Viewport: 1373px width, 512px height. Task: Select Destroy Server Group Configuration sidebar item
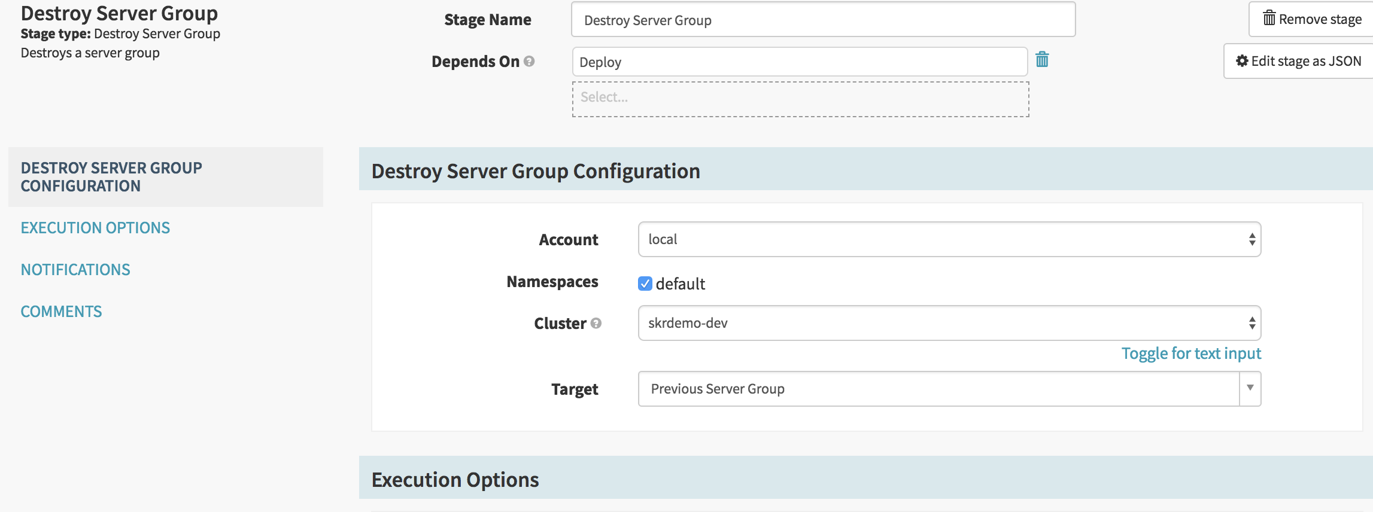tap(111, 177)
